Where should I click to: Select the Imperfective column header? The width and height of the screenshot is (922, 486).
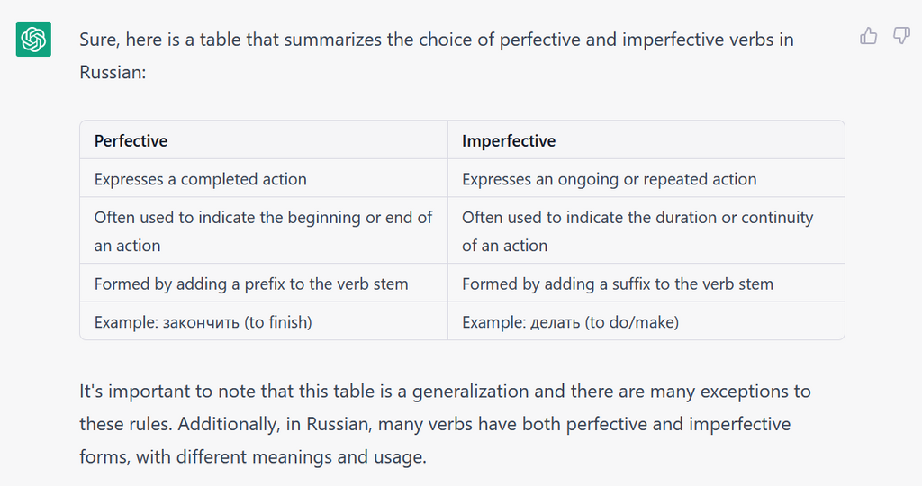tap(509, 140)
